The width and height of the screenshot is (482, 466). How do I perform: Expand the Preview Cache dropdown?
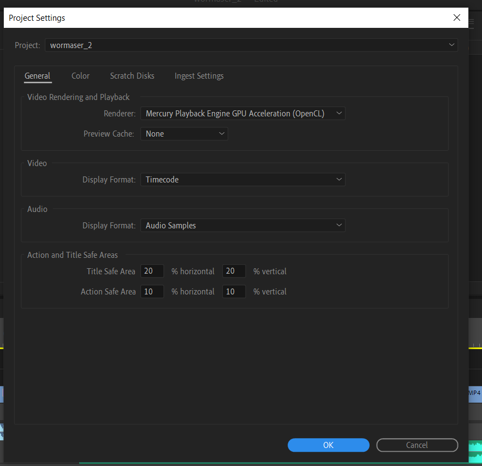(x=184, y=134)
